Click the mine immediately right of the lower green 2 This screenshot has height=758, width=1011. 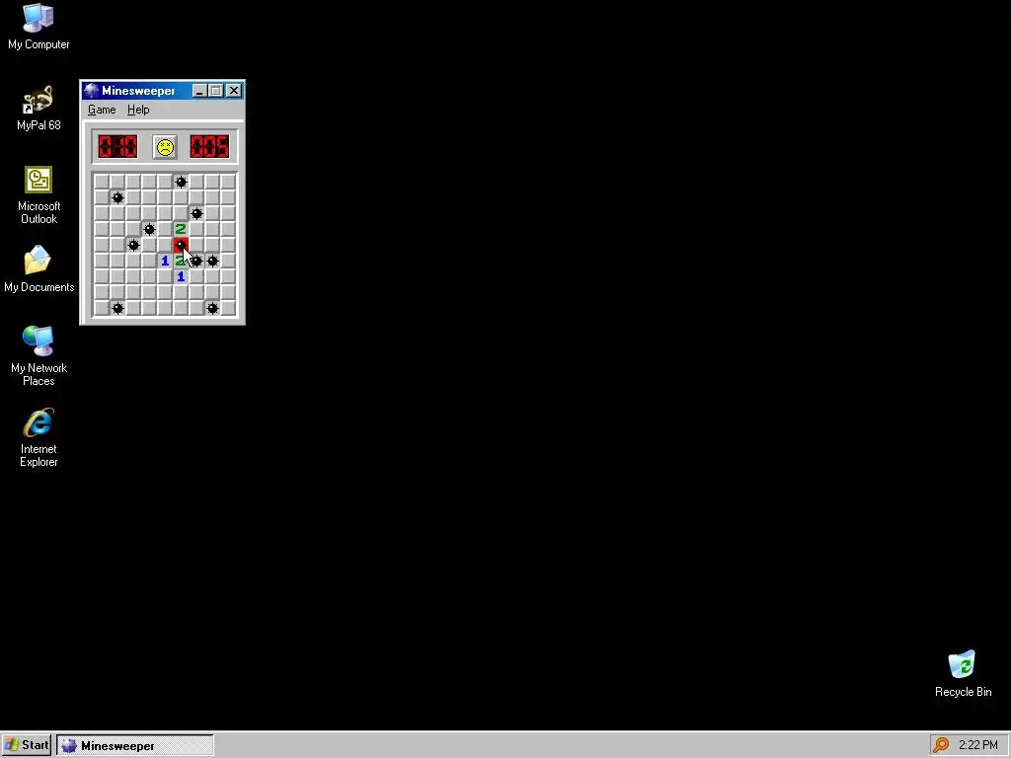[196, 261]
